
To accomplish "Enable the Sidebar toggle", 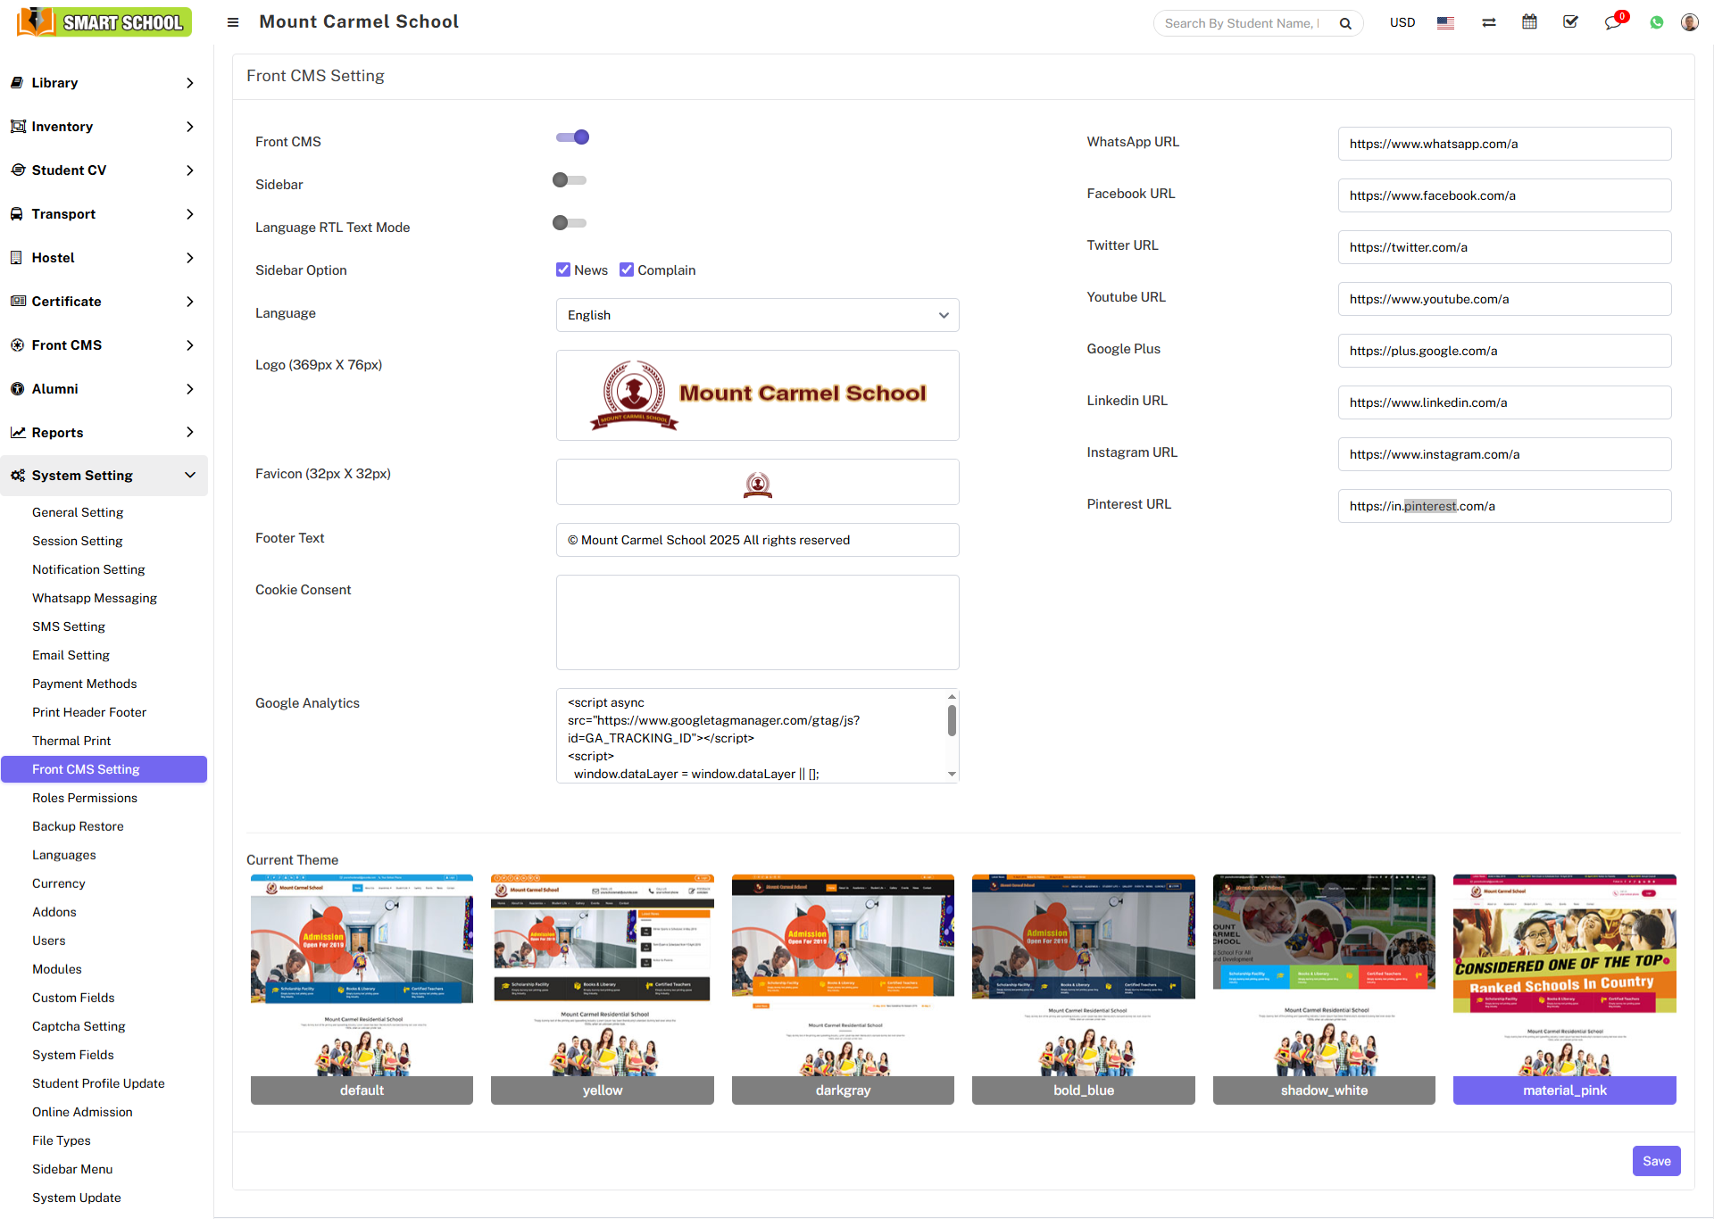I will [x=569, y=179].
